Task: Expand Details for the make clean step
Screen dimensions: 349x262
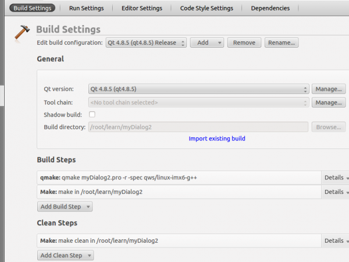Action: tap(336, 240)
